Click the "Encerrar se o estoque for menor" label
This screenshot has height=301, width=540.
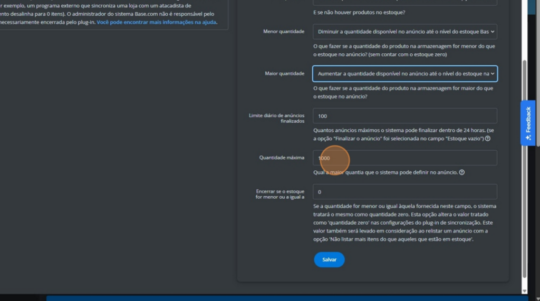[x=280, y=194]
